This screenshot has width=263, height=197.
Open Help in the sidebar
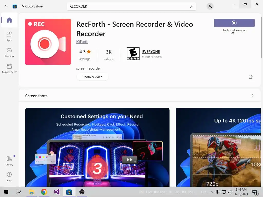tap(9, 177)
